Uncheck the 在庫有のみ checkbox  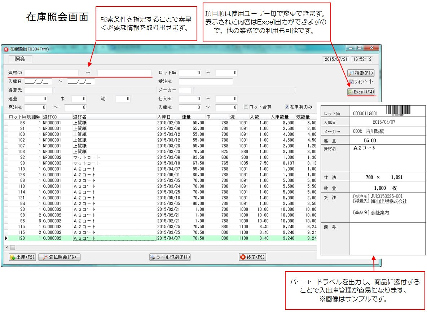tap(287, 107)
